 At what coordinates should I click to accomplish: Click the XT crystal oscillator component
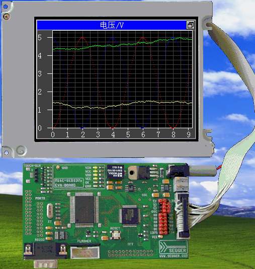(50, 211)
